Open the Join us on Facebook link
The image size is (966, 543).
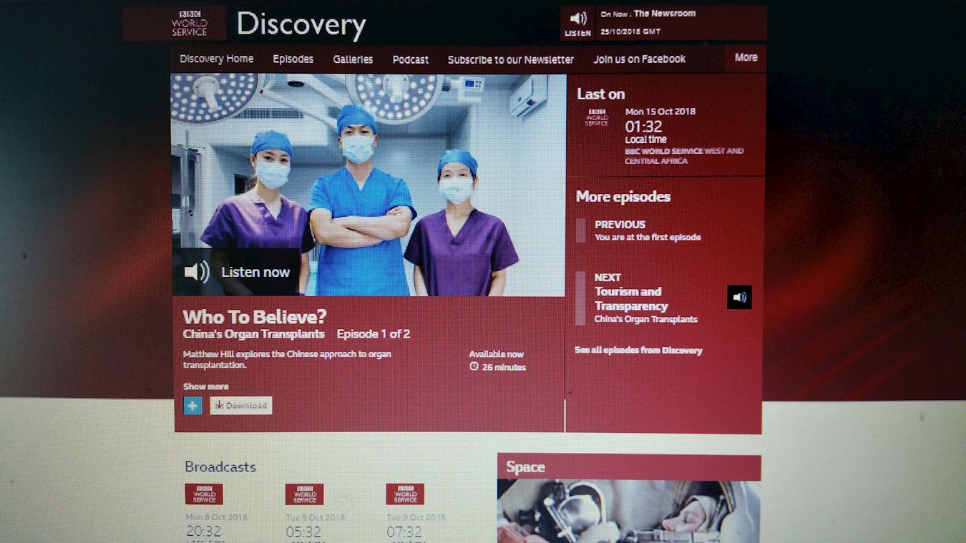point(640,59)
